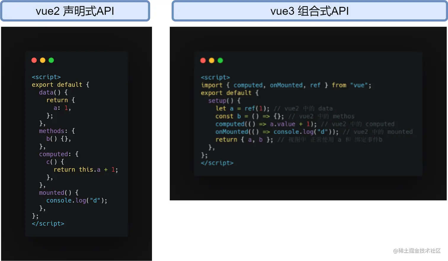This screenshot has height=261, width=448.
Task: Click the 'return { a, b };' code
Action: tap(244, 140)
